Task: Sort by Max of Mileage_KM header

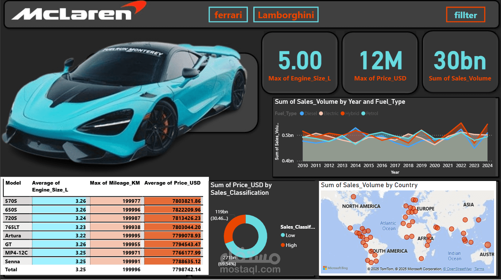Action: coord(115,183)
